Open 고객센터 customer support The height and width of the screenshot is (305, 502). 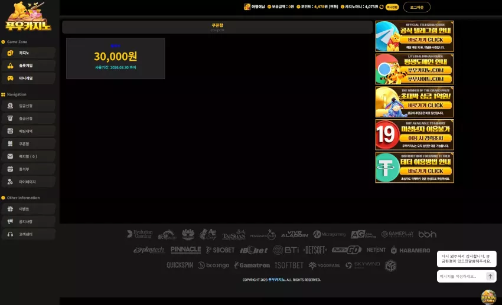28,234
